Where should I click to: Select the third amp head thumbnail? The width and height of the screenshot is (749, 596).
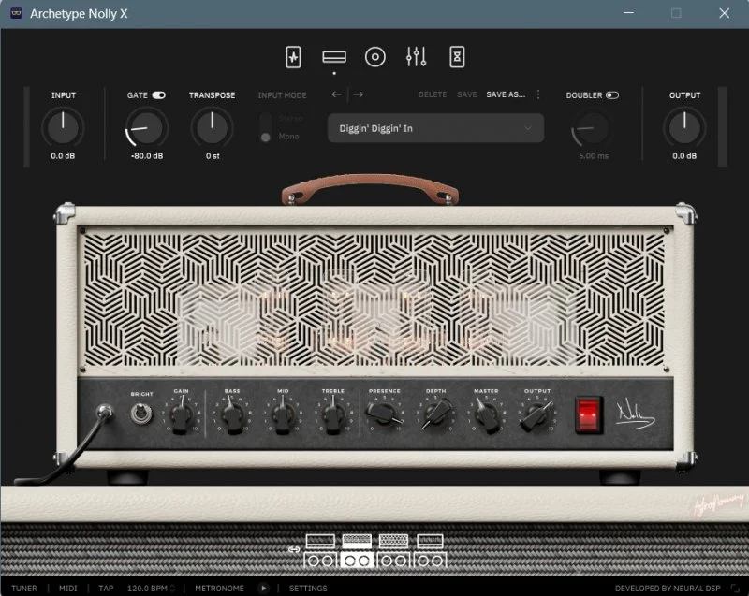click(x=393, y=541)
